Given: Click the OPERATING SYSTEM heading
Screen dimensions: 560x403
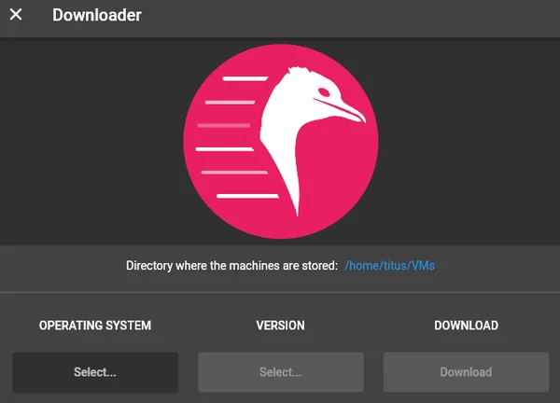Looking at the screenshot, I should coord(95,326).
